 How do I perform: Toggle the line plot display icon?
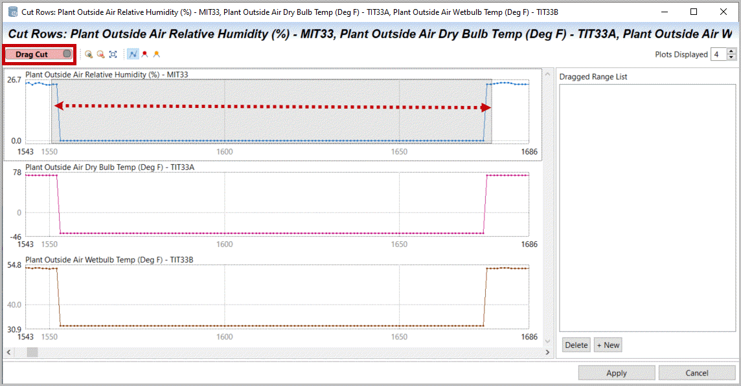pyautogui.click(x=133, y=55)
